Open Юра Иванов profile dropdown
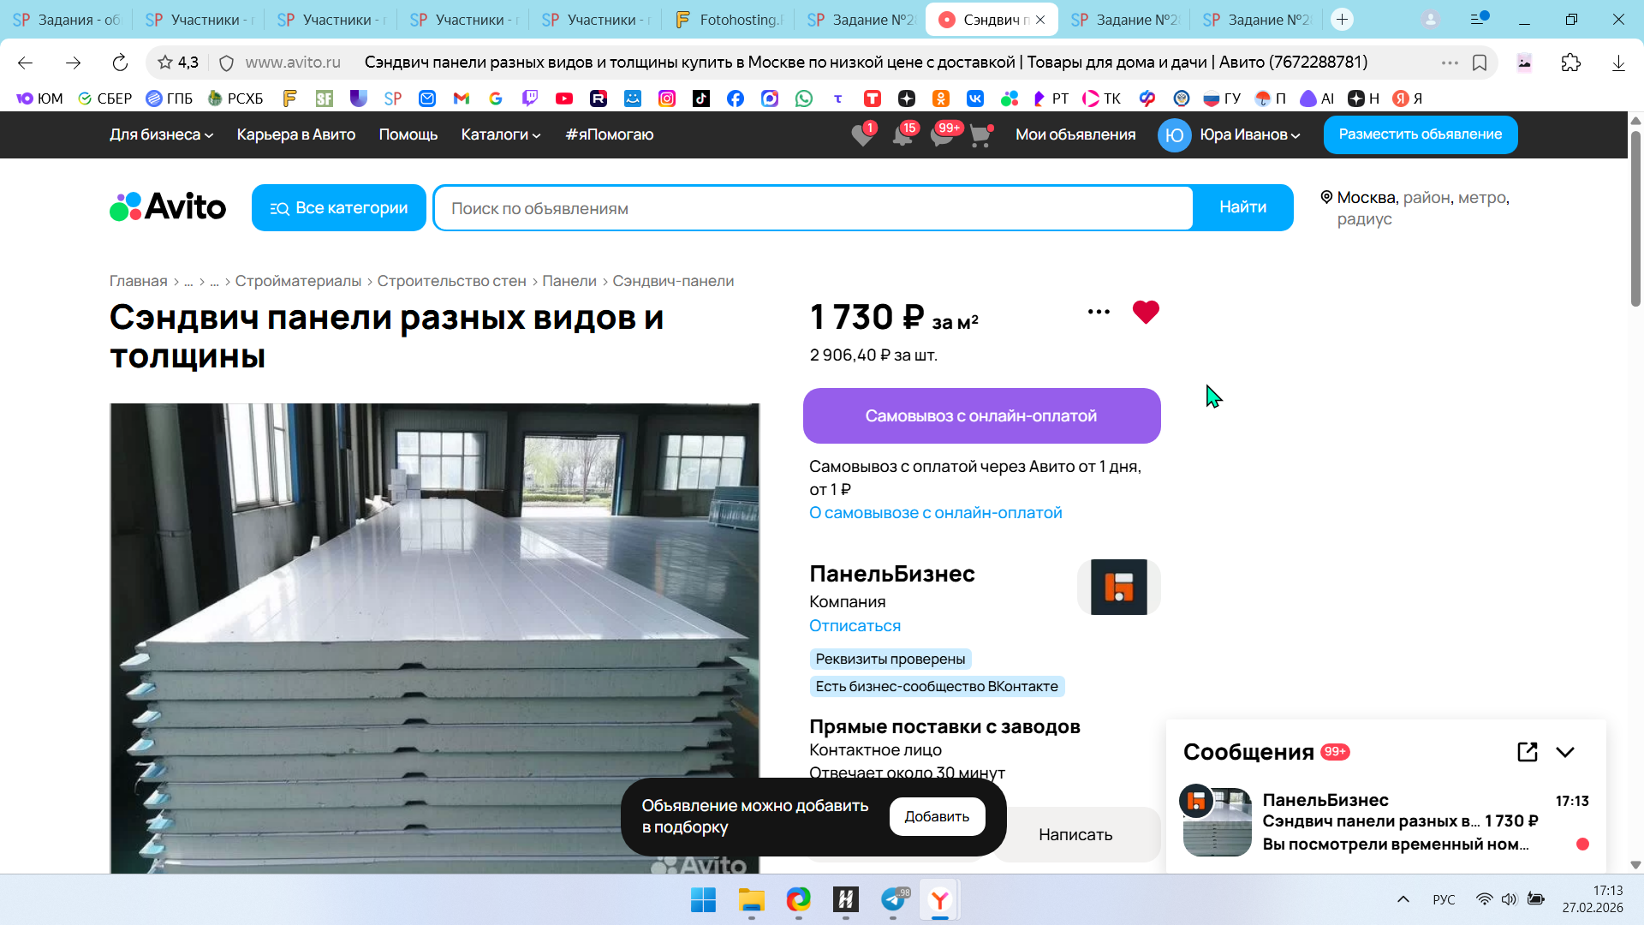Viewport: 1644px width, 925px height. point(1248,134)
